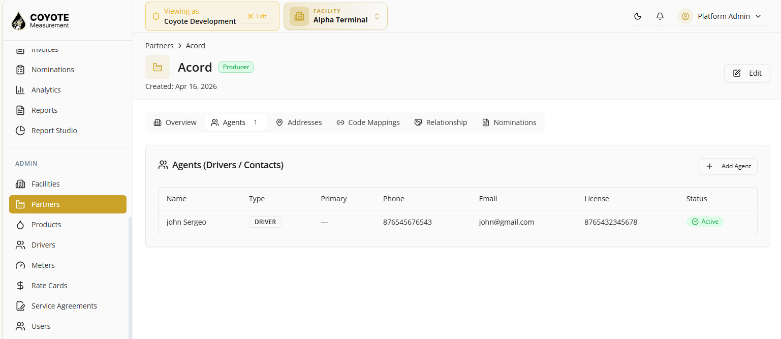
Task: Open Report Studio in the sidebar
Action: [68, 131]
